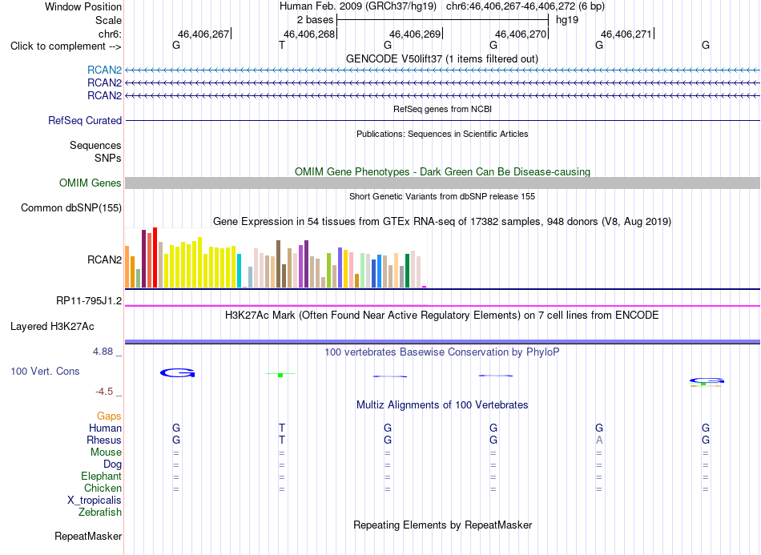Select the Mouse alignment row label

106,452
